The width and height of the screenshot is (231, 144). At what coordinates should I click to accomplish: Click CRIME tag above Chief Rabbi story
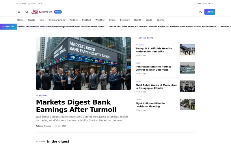pos(138,82)
